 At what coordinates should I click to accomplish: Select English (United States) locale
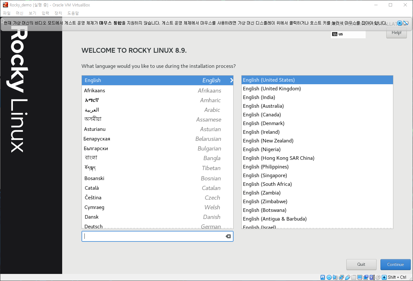tap(317, 80)
